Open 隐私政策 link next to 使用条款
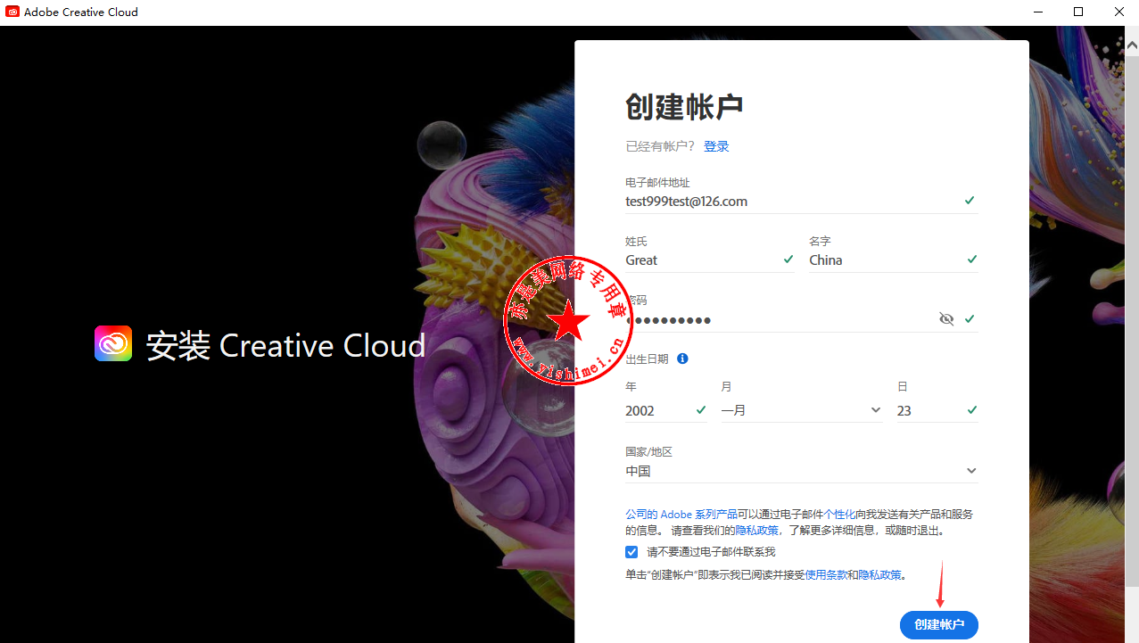 [x=879, y=575]
